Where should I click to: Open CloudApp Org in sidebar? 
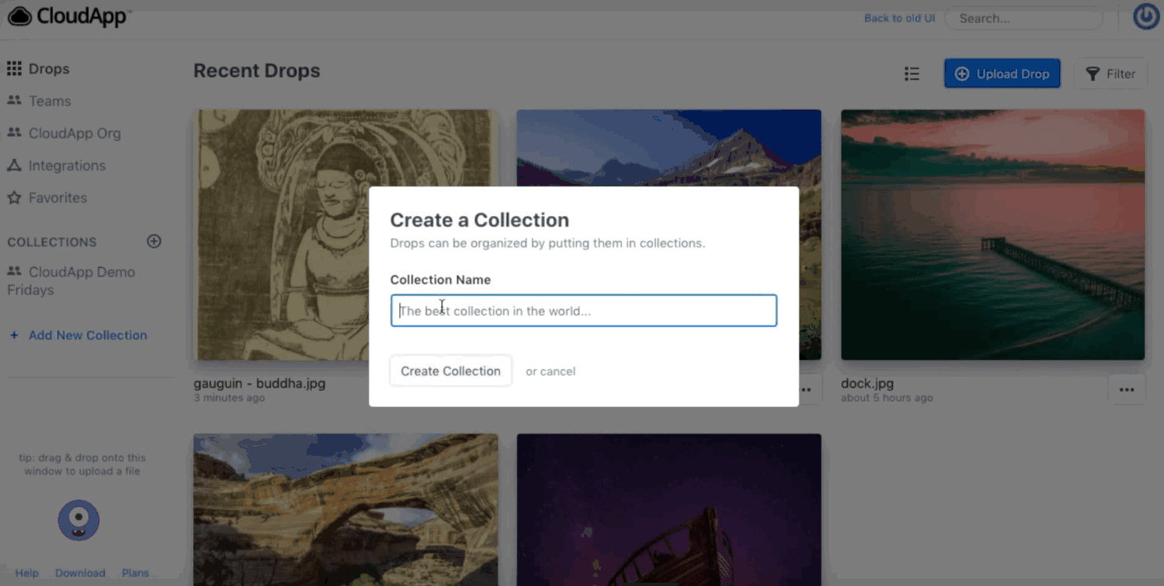tap(64, 134)
